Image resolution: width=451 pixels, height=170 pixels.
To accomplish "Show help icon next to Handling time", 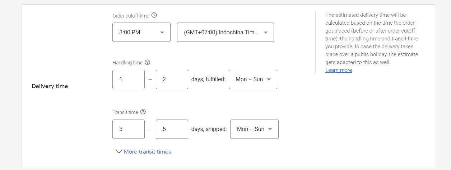I will [147, 62].
